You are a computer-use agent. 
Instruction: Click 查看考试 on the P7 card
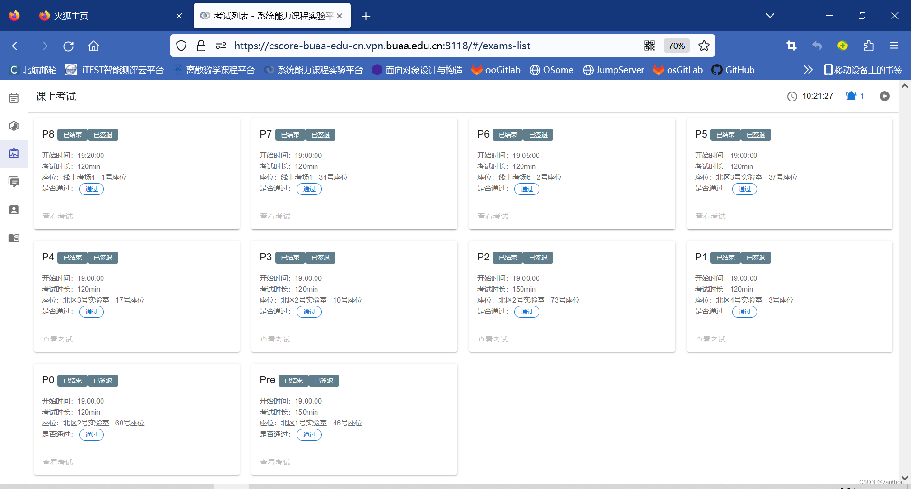point(275,216)
